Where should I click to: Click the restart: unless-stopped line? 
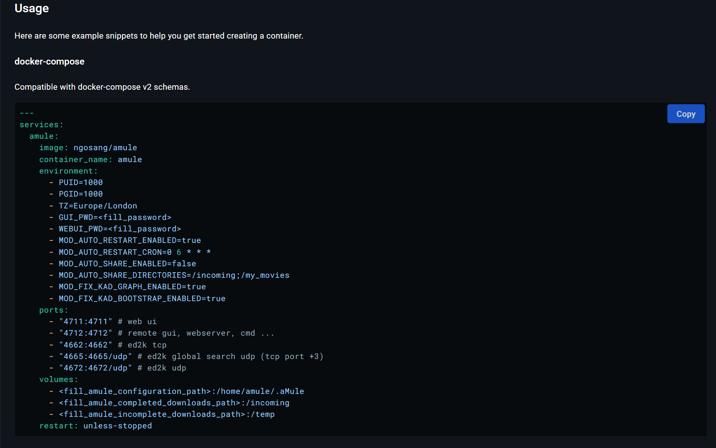pyautogui.click(x=95, y=426)
